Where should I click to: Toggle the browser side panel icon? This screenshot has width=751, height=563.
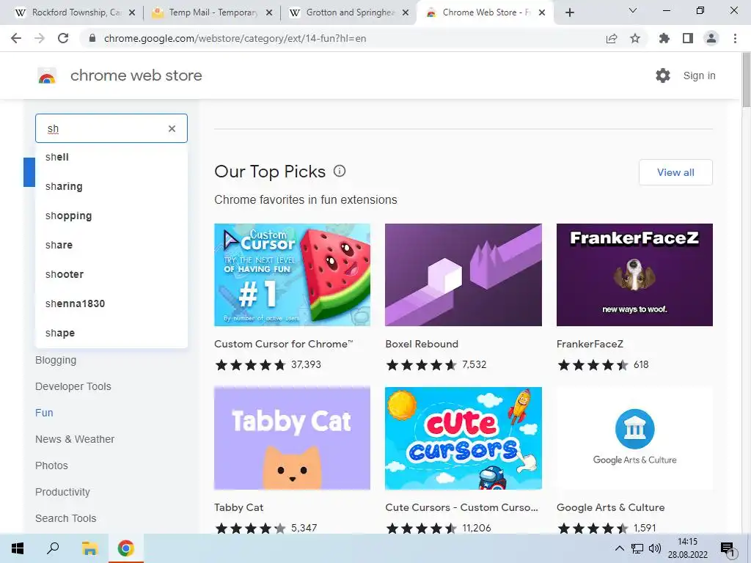click(x=688, y=38)
